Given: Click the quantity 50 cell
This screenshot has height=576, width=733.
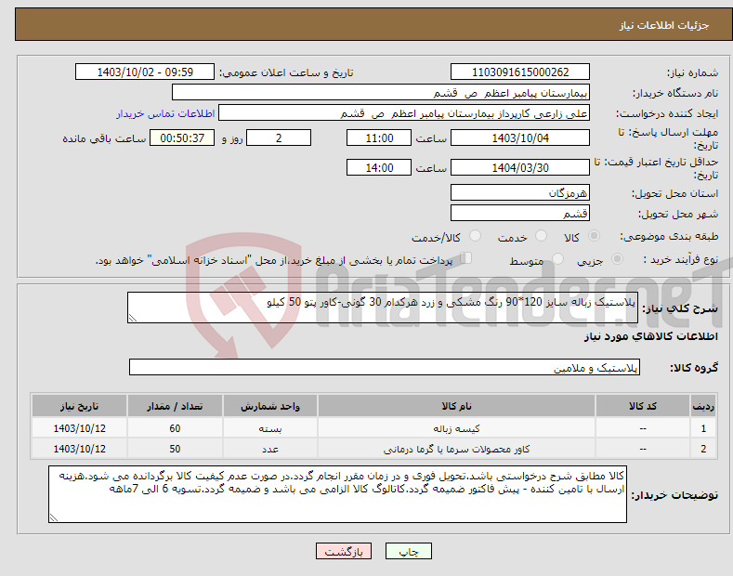Looking at the screenshot, I should click(175, 449).
